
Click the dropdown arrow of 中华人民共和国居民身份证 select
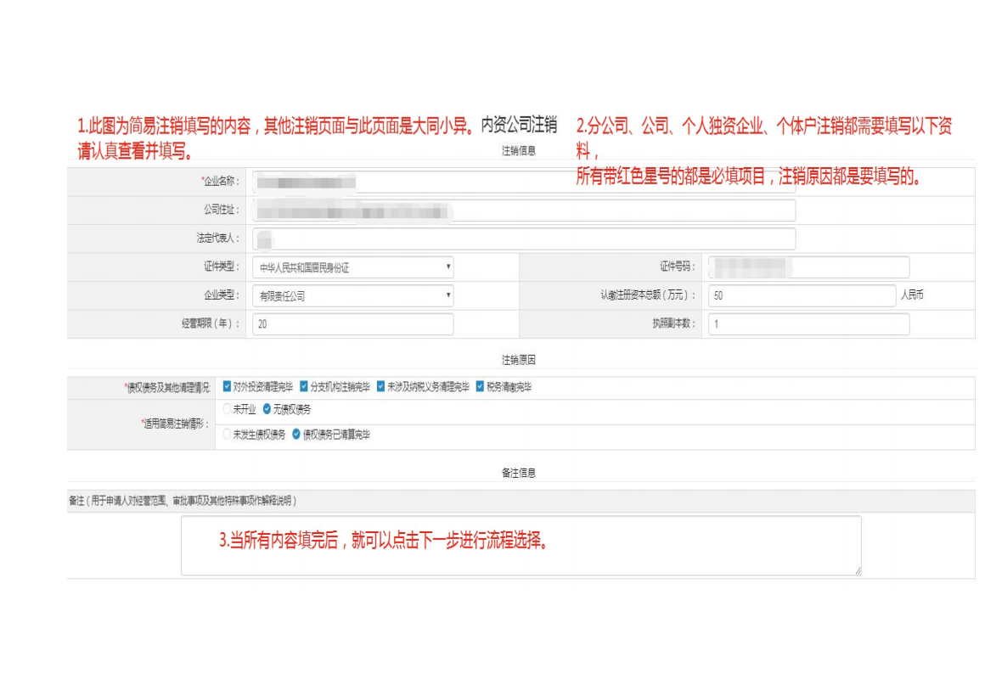[x=448, y=267]
